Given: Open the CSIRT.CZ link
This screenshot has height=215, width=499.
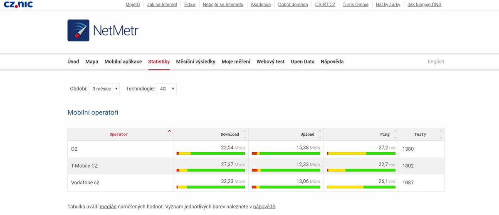Looking at the screenshot, I should [x=325, y=5].
